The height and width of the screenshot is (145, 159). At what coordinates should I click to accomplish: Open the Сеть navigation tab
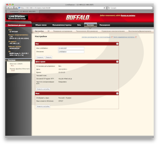pyautogui.click(x=79, y=25)
